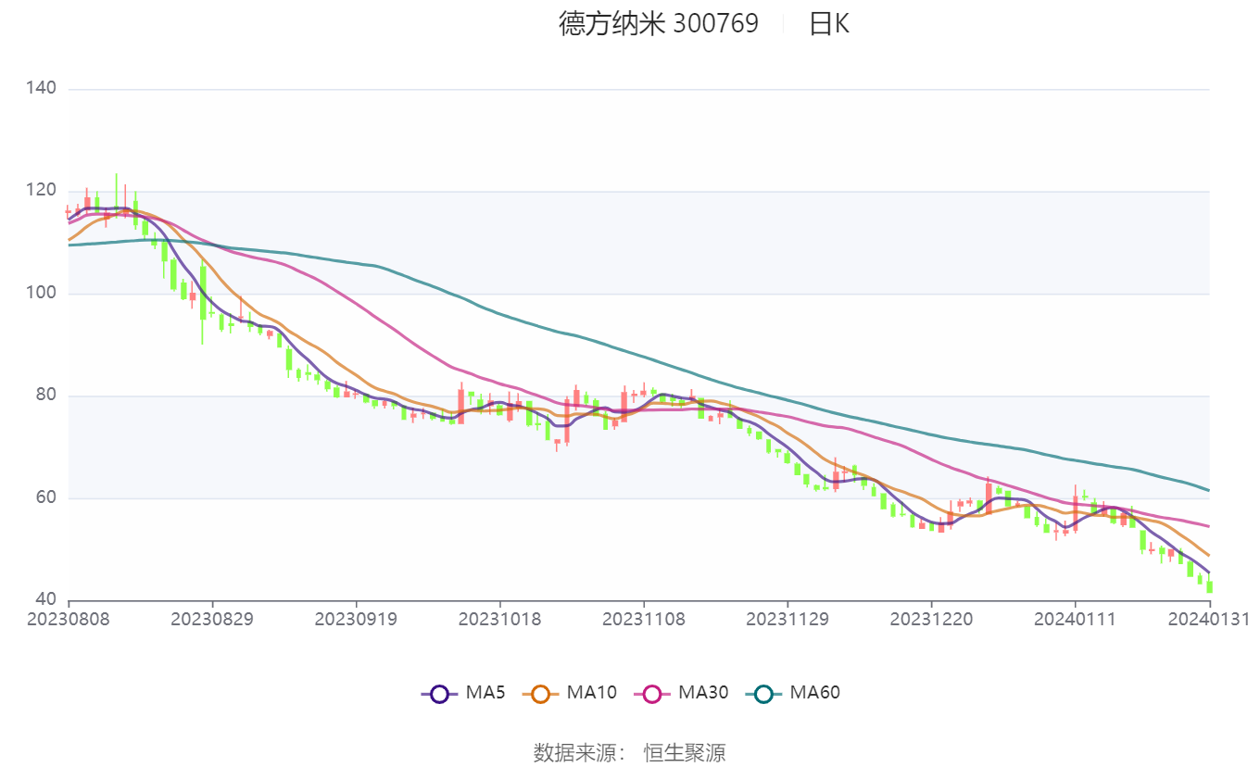1260x767 pixels.
Task: Toggle the MA30 legend series
Action: pos(681,693)
